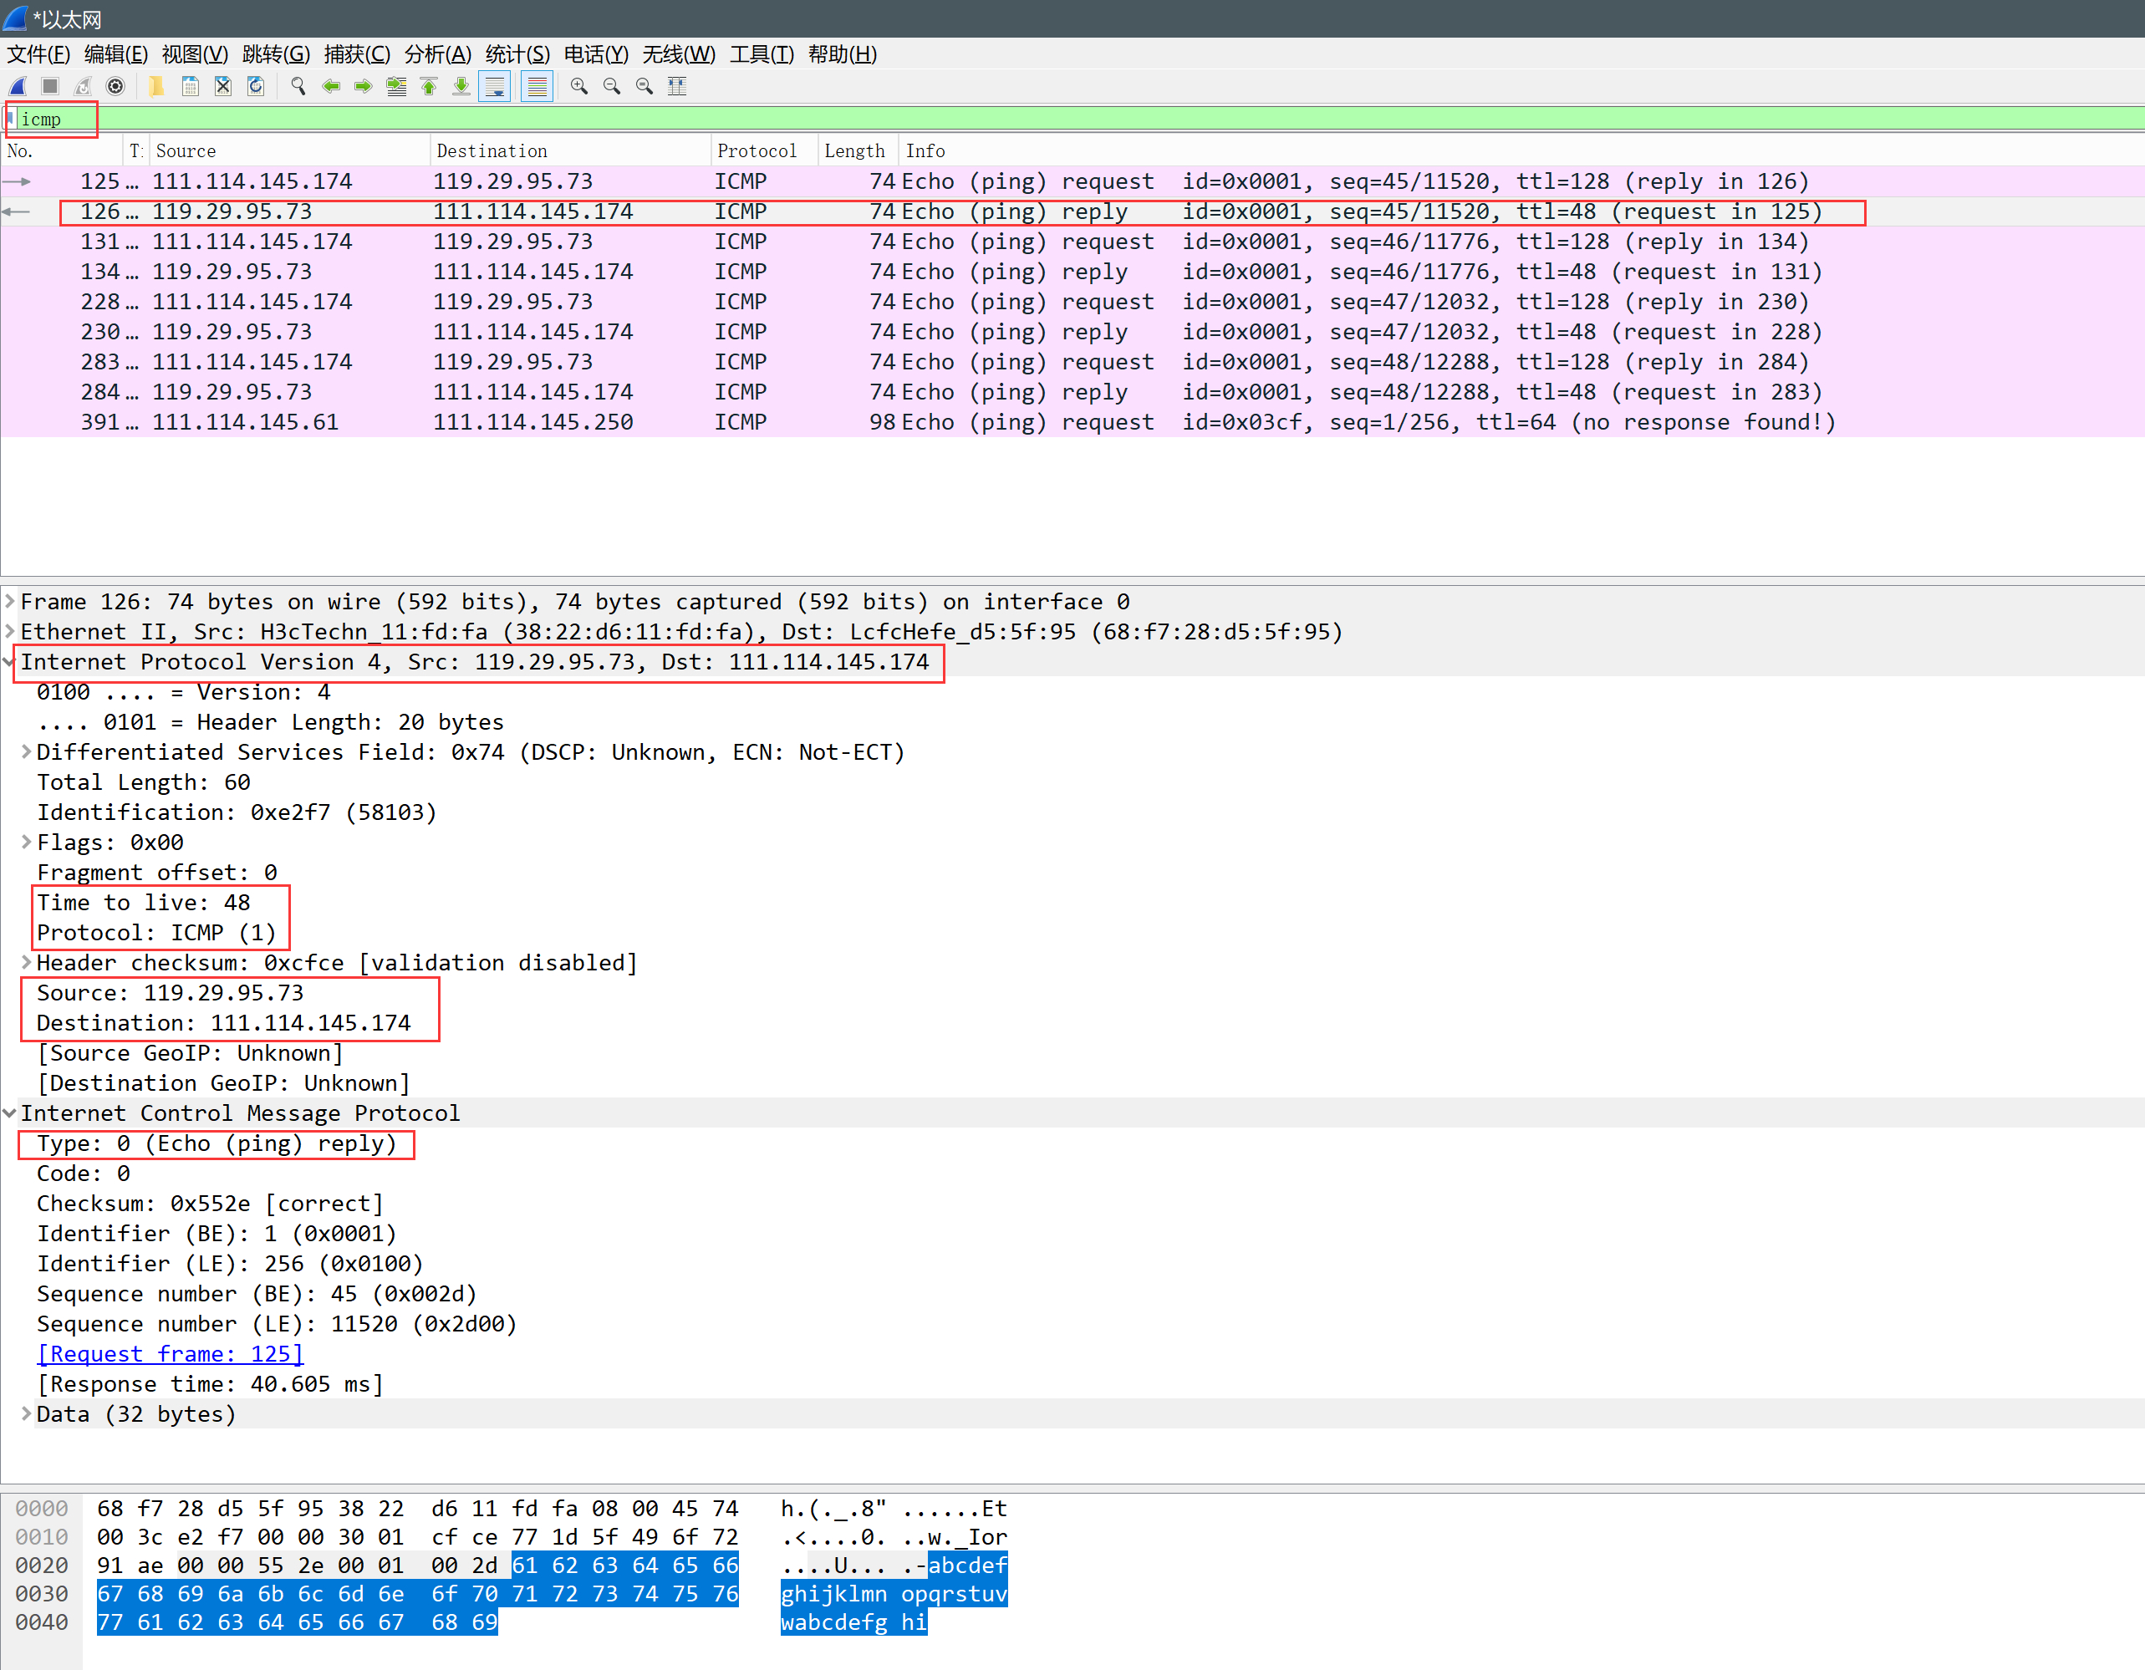Stop the running capture with the square icon
The image size is (2145, 1670).
50,86
